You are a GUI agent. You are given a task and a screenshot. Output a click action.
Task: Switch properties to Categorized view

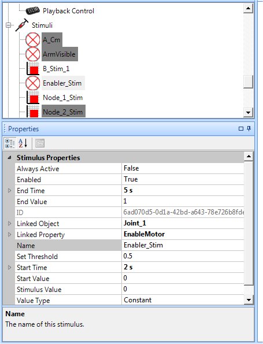10,143
